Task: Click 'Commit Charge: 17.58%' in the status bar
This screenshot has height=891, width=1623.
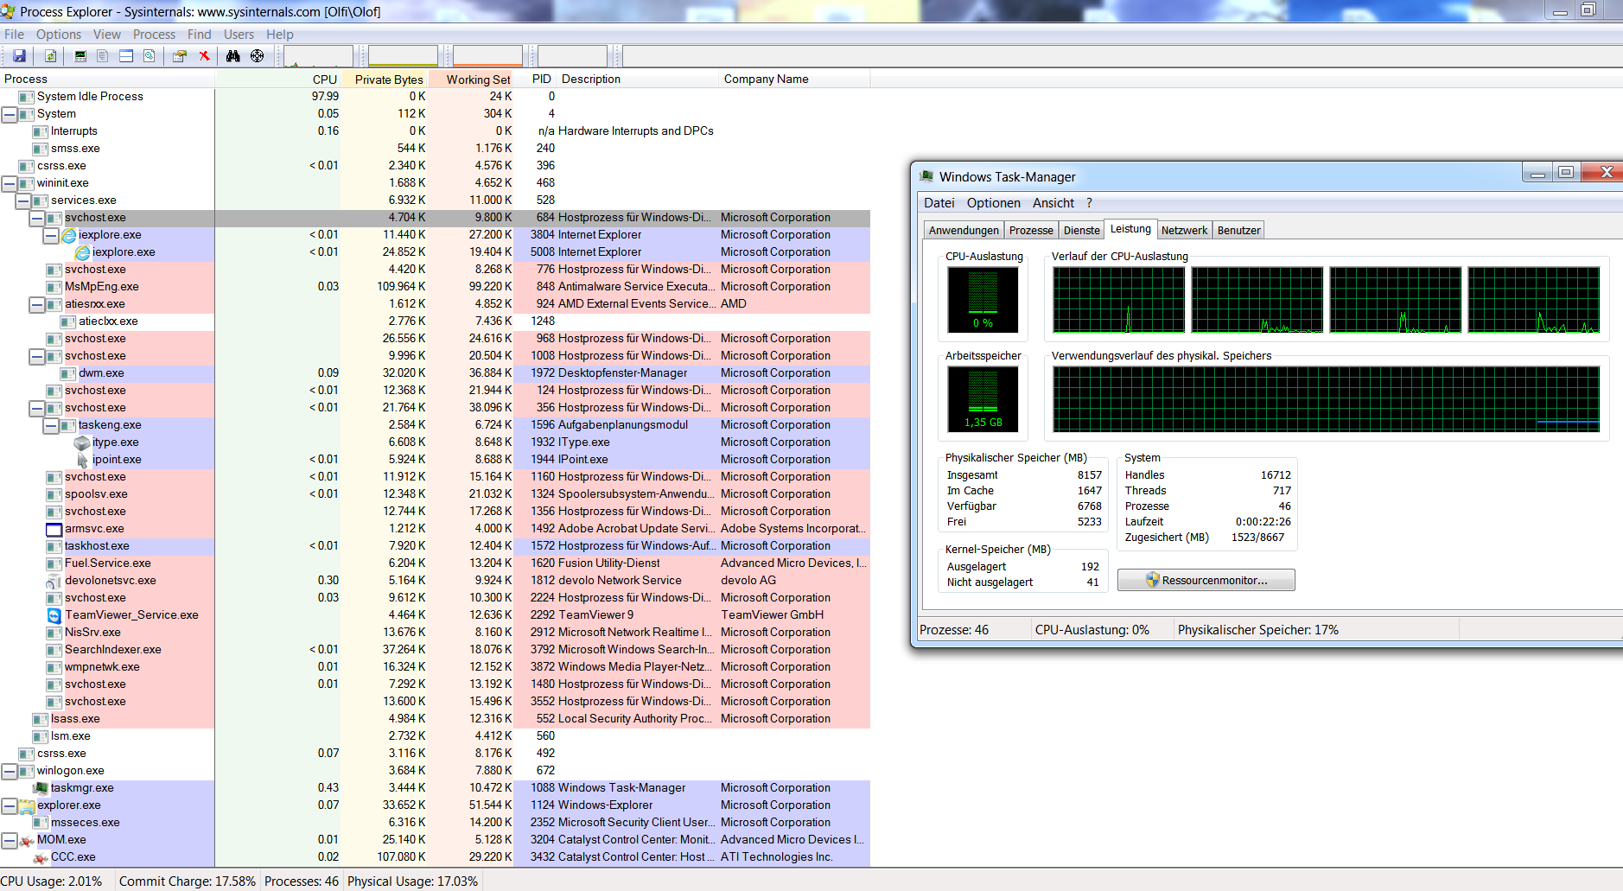Action: pos(188,881)
